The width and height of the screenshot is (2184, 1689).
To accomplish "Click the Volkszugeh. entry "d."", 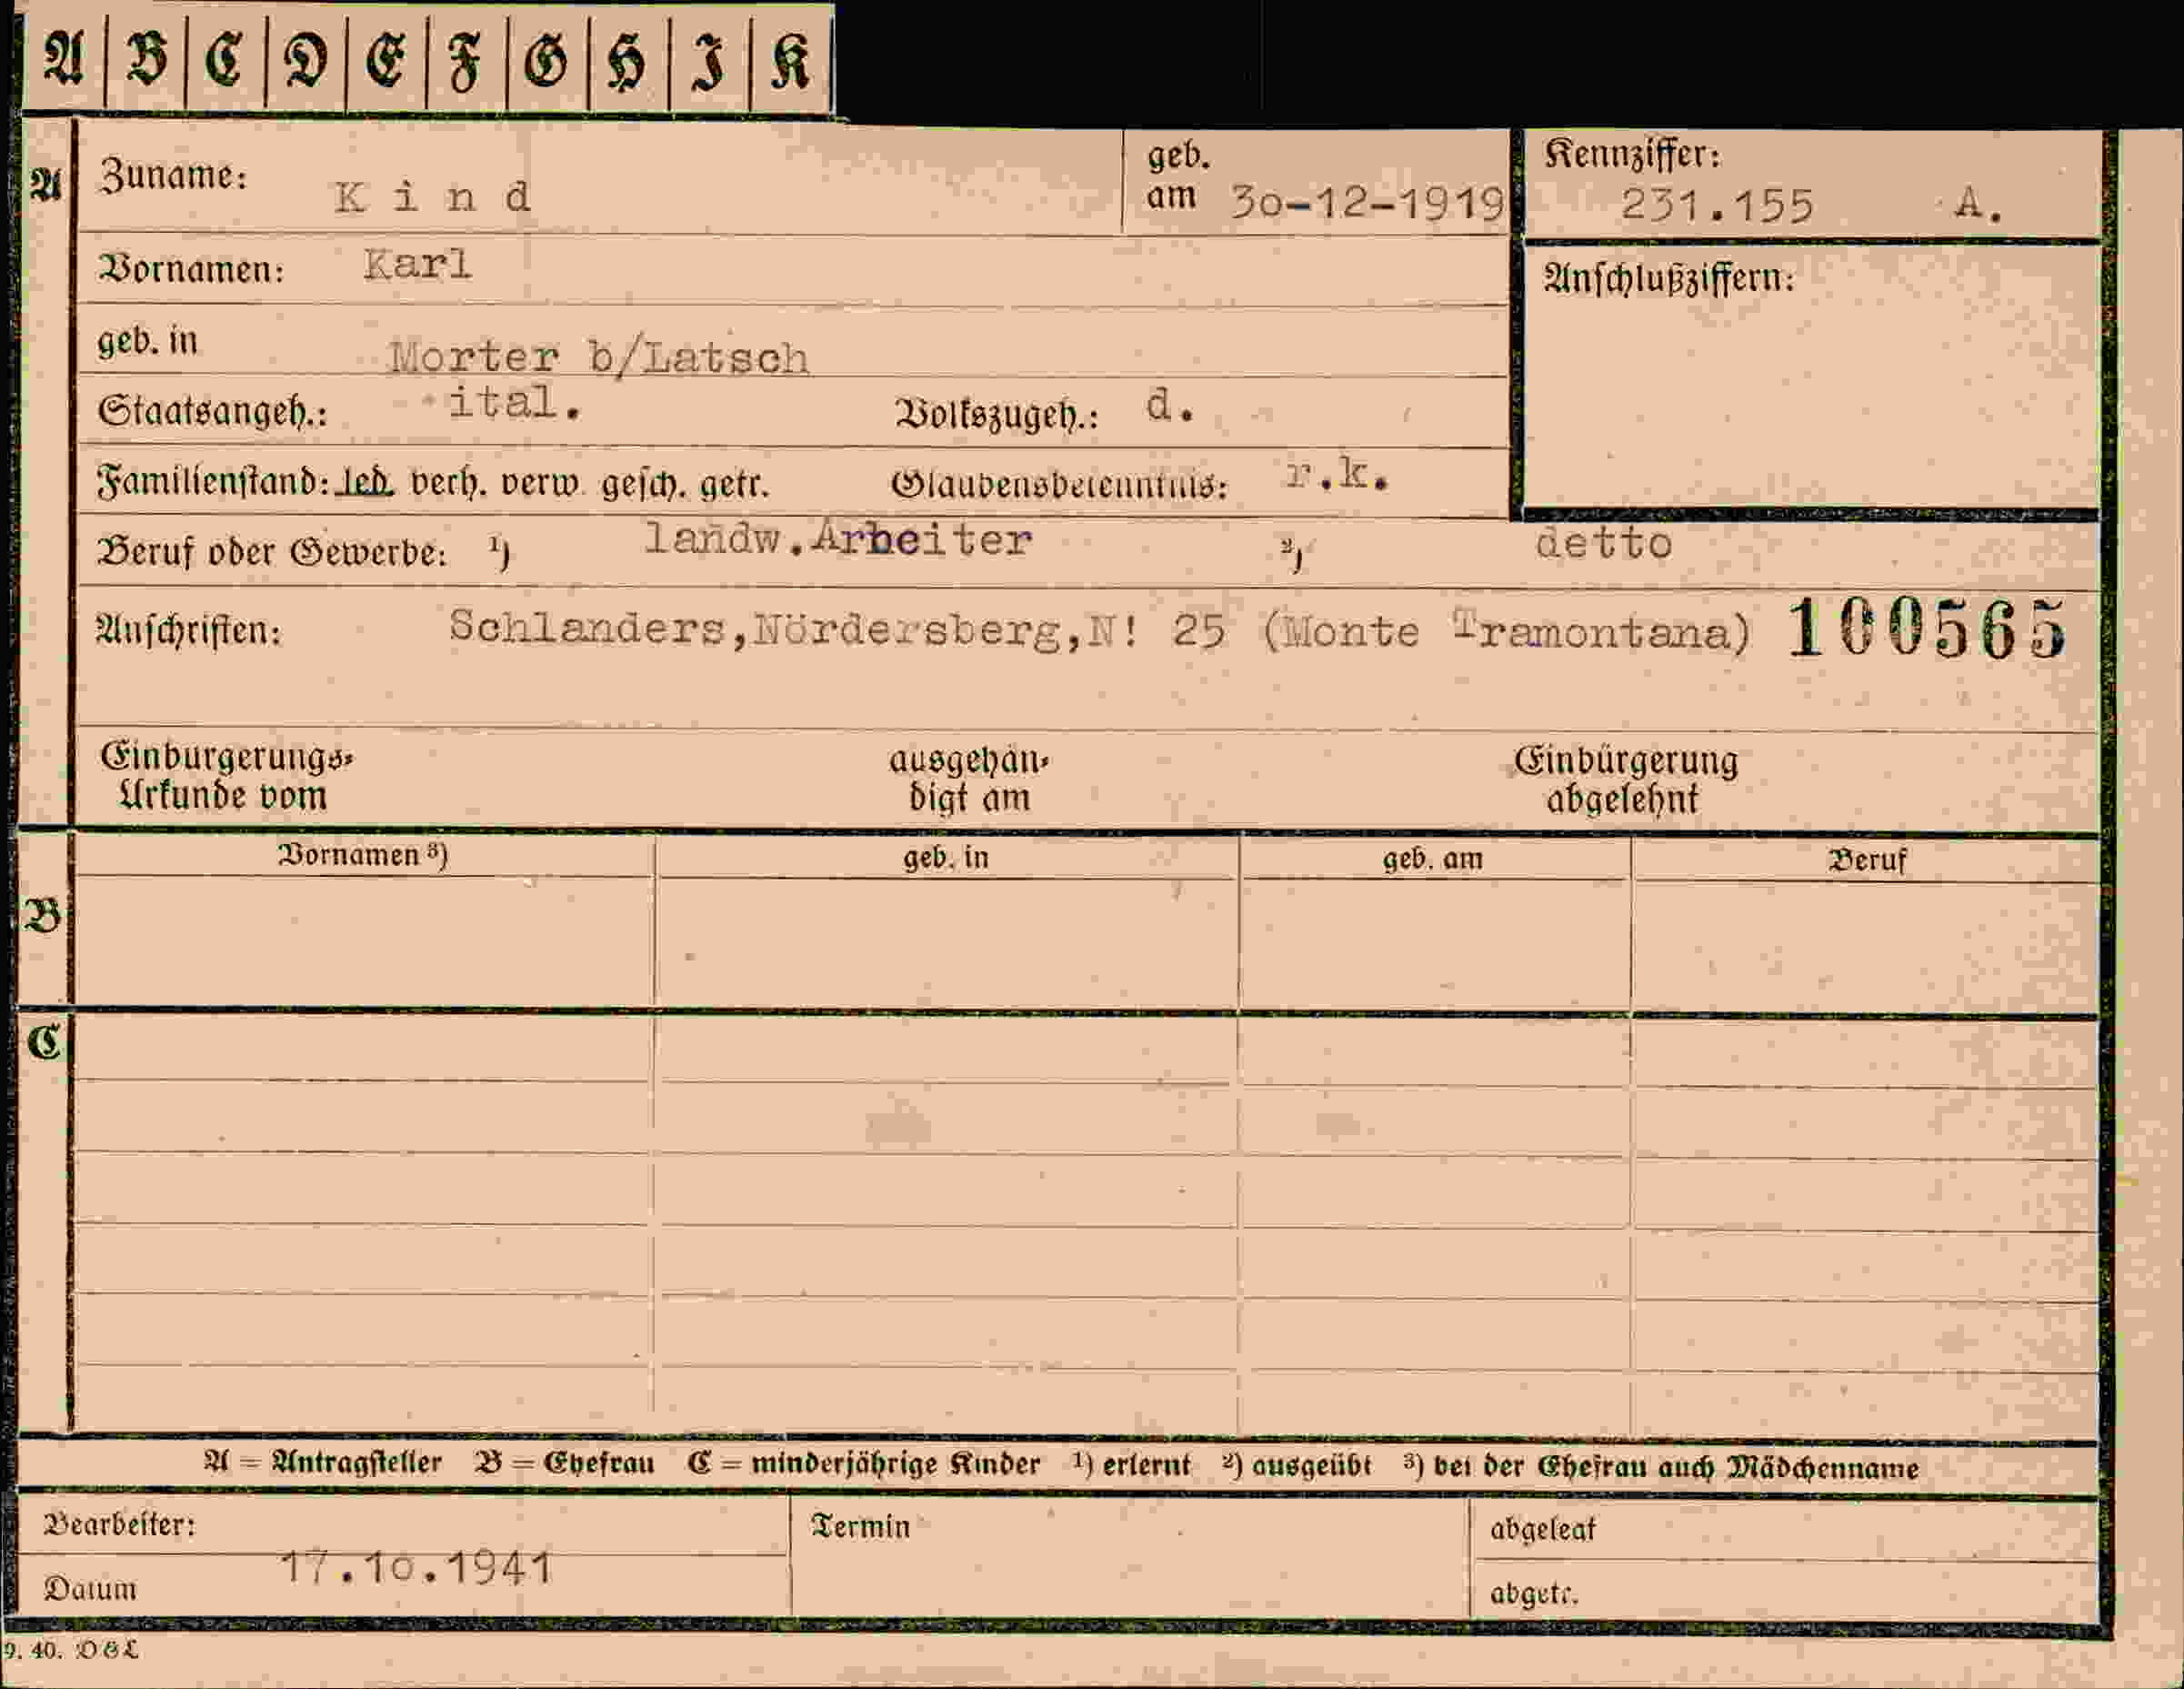I will tap(1170, 406).
